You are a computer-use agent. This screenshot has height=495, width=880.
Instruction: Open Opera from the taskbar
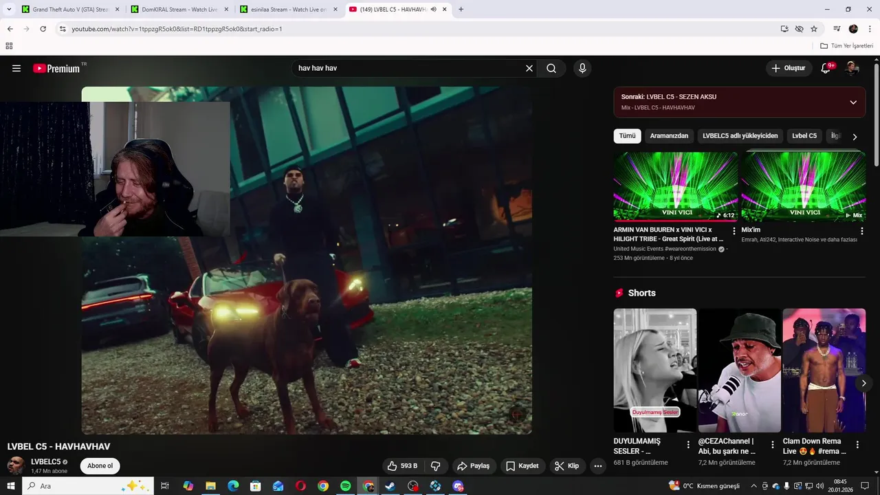tap(300, 486)
